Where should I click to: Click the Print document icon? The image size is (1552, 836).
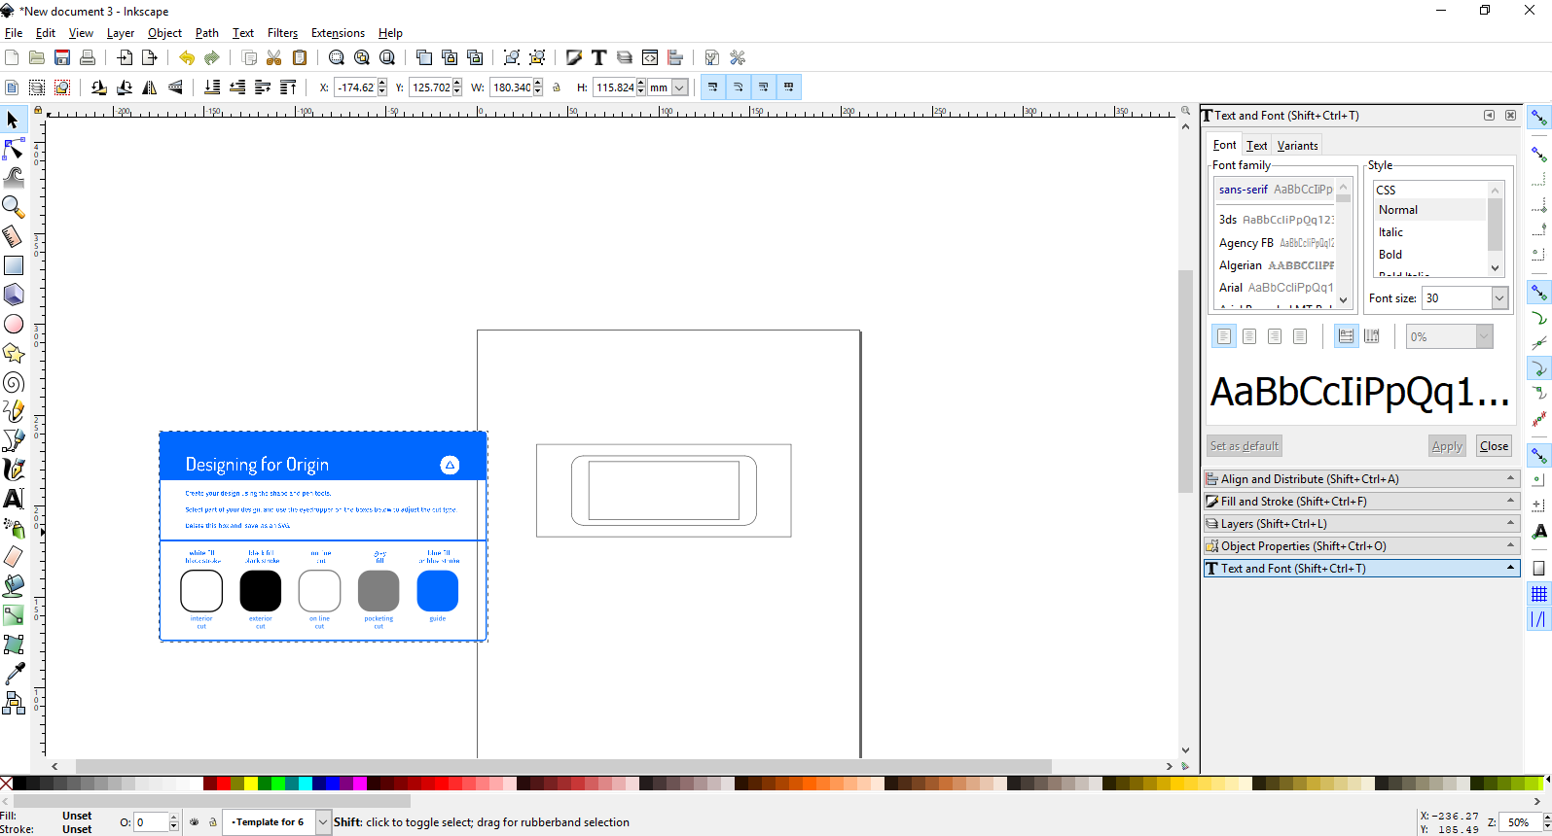click(88, 57)
